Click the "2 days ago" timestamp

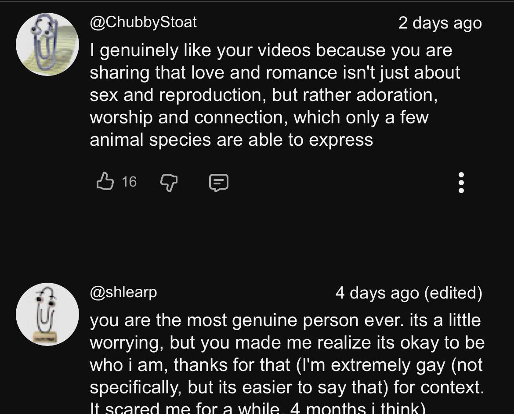coord(440,23)
